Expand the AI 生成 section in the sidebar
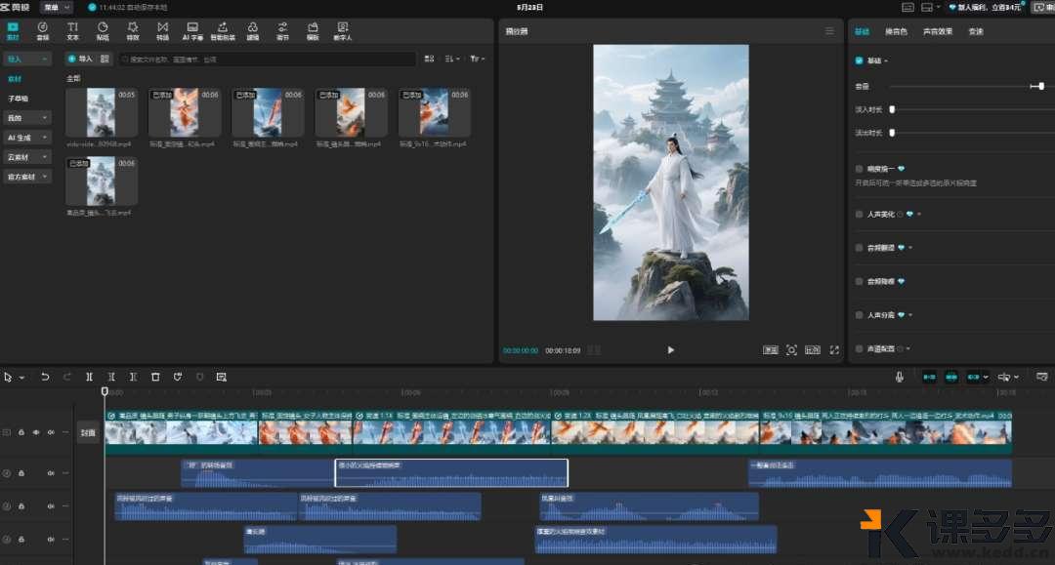This screenshot has width=1055, height=565. [27, 138]
